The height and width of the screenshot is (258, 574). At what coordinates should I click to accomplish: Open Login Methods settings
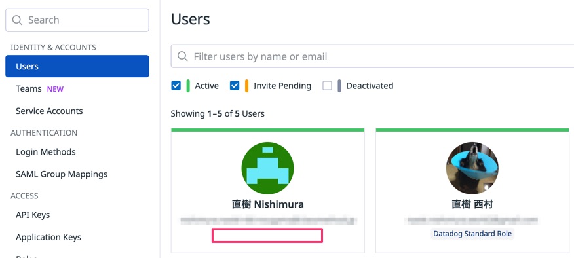tap(46, 152)
